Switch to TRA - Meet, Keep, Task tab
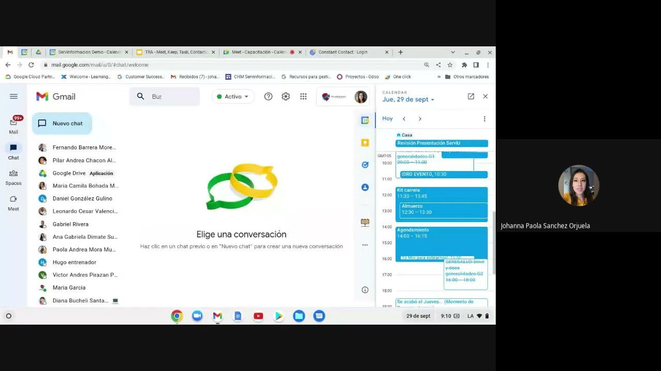Viewport: 661px width, 371px height. tap(176, 52)
